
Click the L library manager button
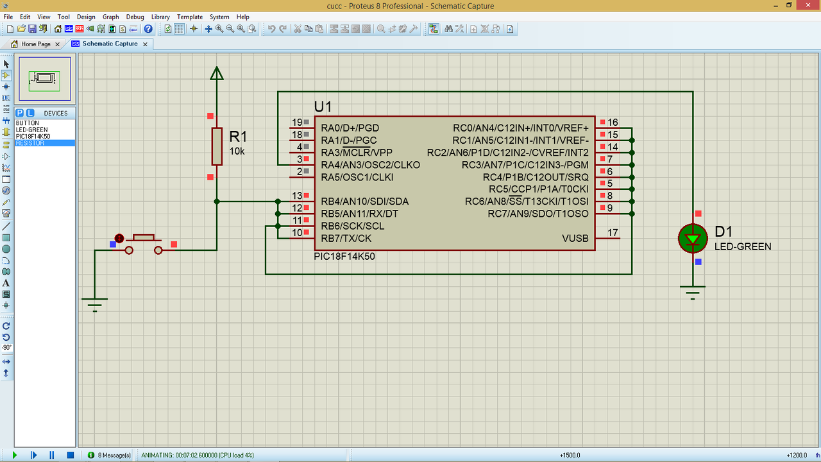30,113
